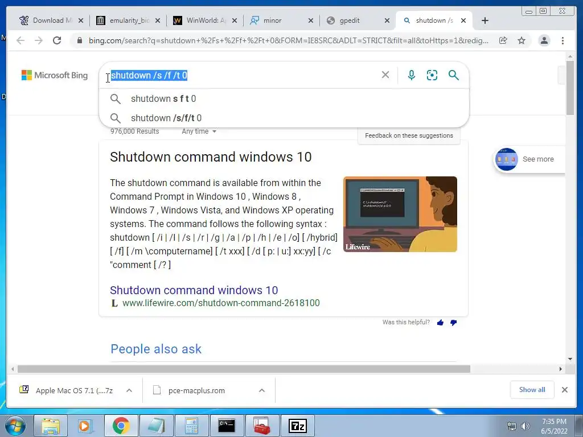Open Calculator taskbar icon
The height and width of the screenshot is (437, 583).
click(x=191, y=426)
